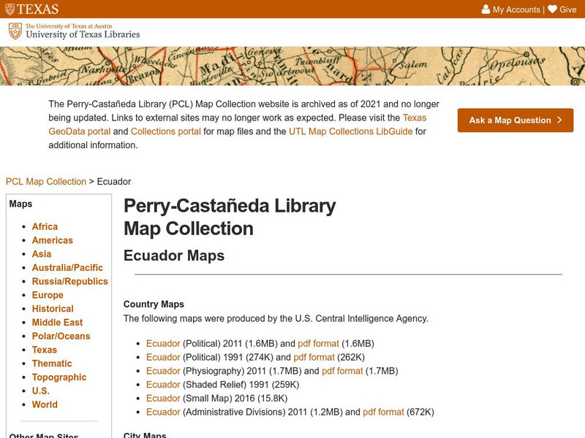Click the Ask a Map Question button
The height and width of the screenshot is (438, 585).
point(514,120)
